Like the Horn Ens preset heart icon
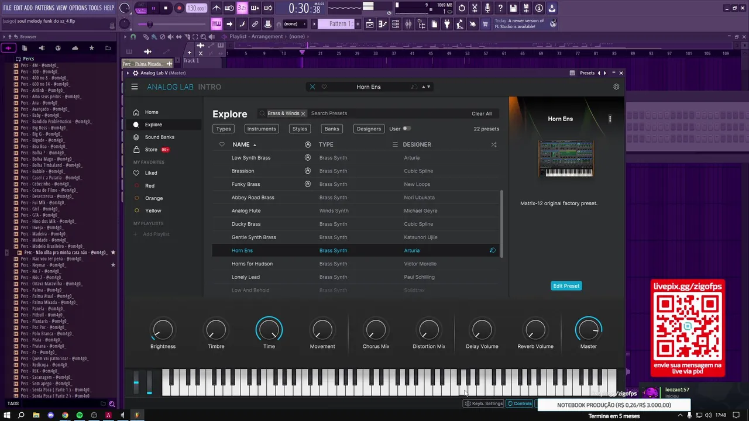Viewport: 749px width, 421px height. 324,87
